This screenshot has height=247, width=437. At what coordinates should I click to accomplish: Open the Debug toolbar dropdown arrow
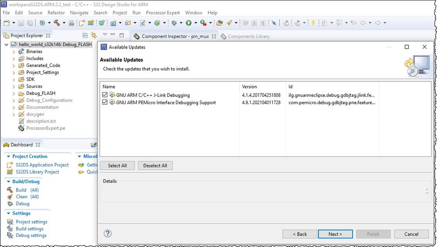181,23
